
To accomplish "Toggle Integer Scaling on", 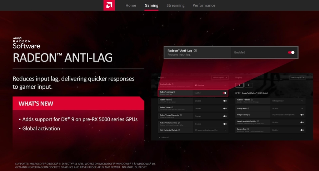I will click(x=302, y=115).
